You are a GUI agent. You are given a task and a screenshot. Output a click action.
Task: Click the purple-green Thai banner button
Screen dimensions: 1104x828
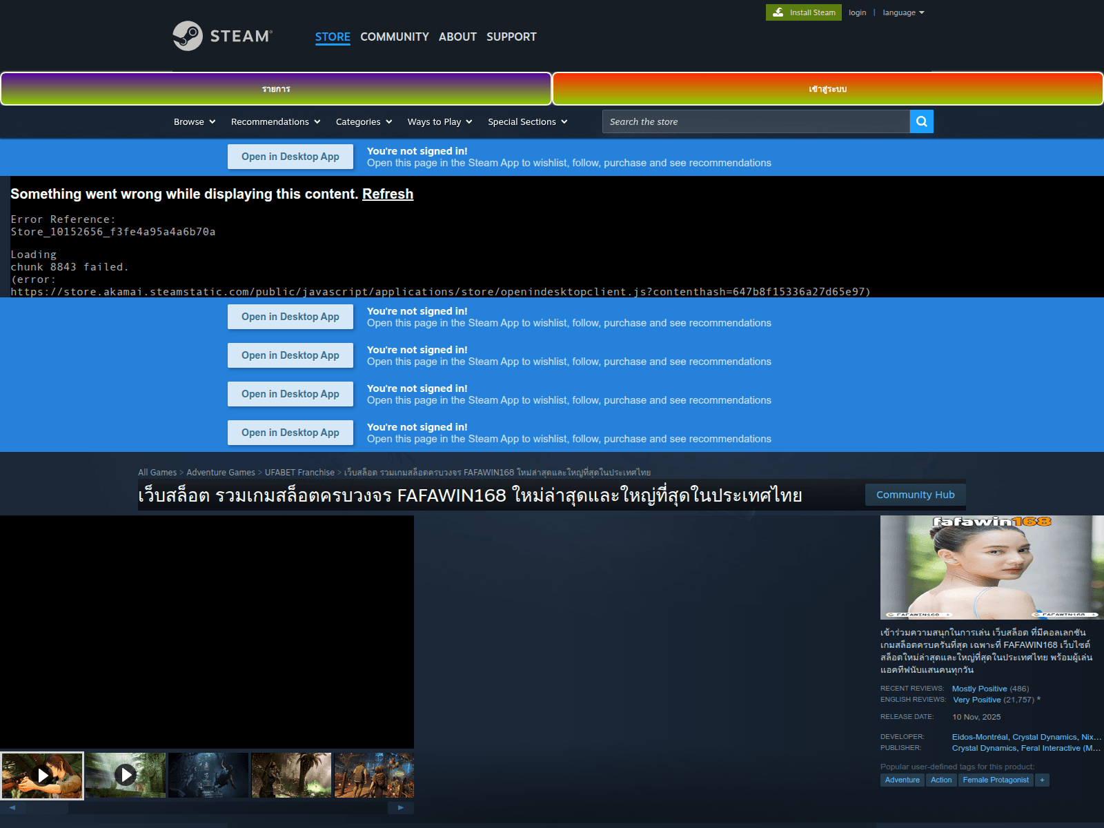click(276, 89)
